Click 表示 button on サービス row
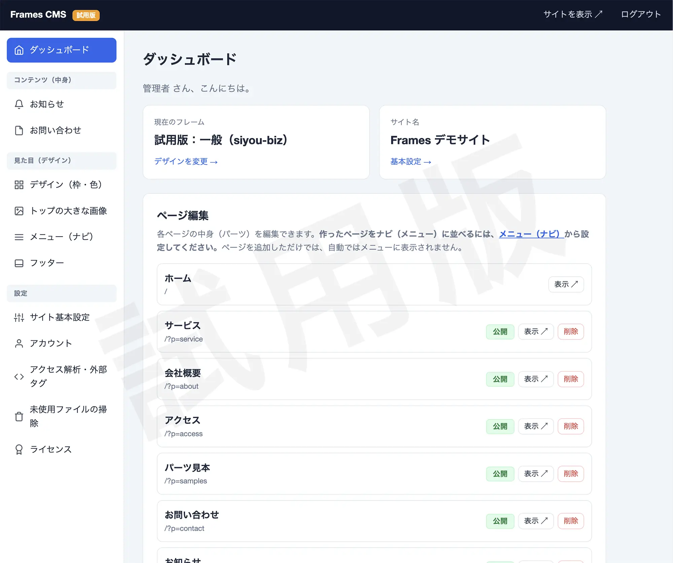 click(x=536, y=332)
